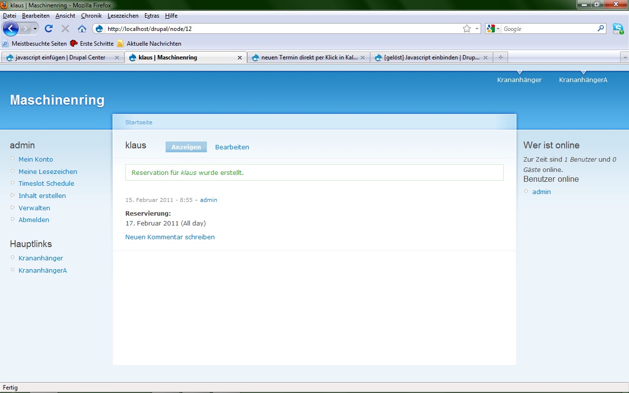Open a new tab with plus button
The image size is (629, 393).
tap(500, 57)
